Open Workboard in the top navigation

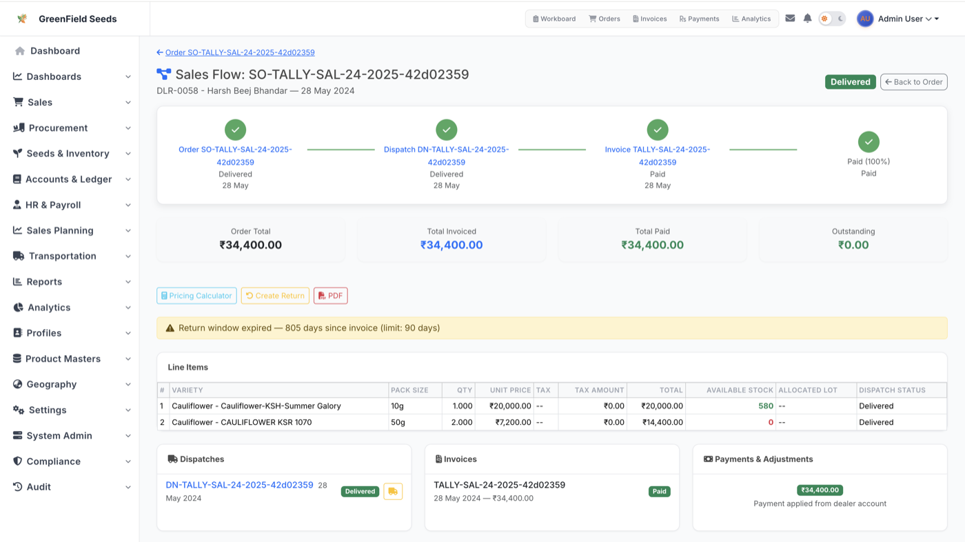(554, 19)
